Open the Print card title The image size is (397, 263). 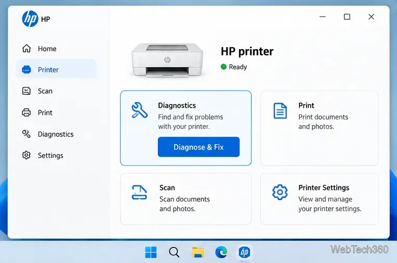pyautogui.click(x=307, y=106)
